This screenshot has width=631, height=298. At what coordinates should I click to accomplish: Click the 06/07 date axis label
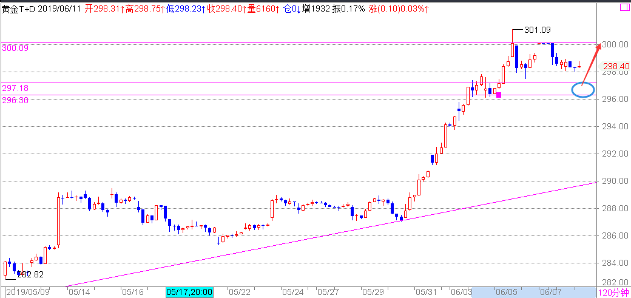pos(550,292)
